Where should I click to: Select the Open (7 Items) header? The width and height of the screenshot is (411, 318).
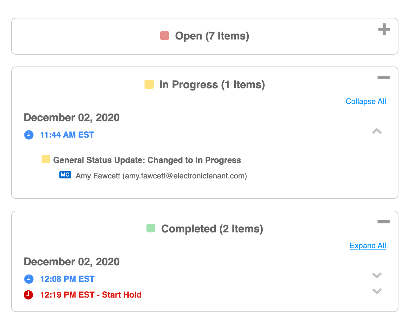click(x=212, y=36)
